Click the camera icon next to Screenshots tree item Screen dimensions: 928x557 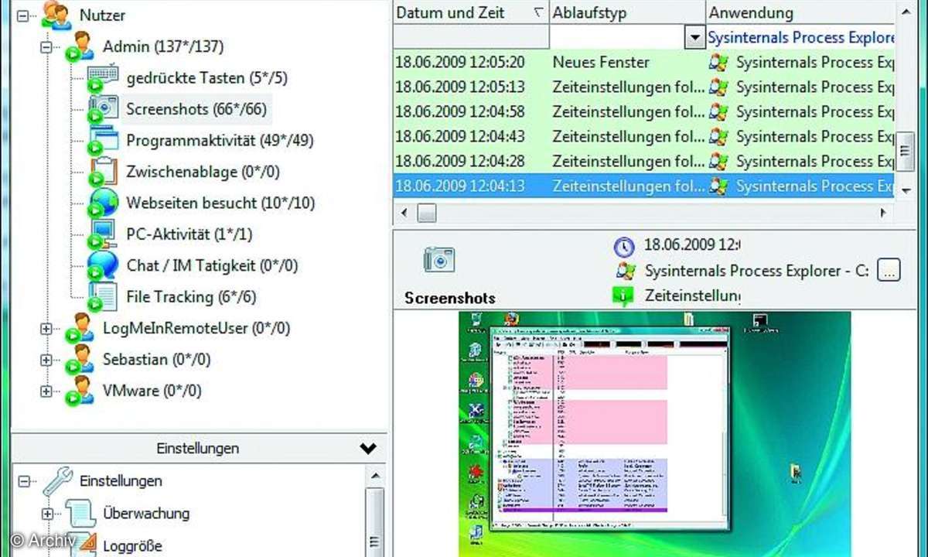pos(104,108)
